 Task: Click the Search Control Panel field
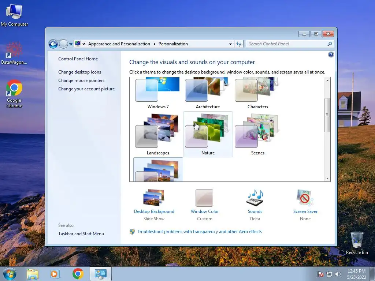tap(290, 44)
